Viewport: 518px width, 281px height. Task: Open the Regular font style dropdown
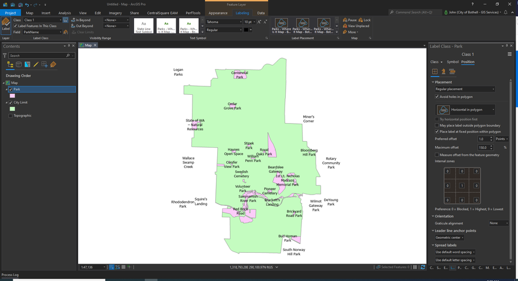coord(224,29)
